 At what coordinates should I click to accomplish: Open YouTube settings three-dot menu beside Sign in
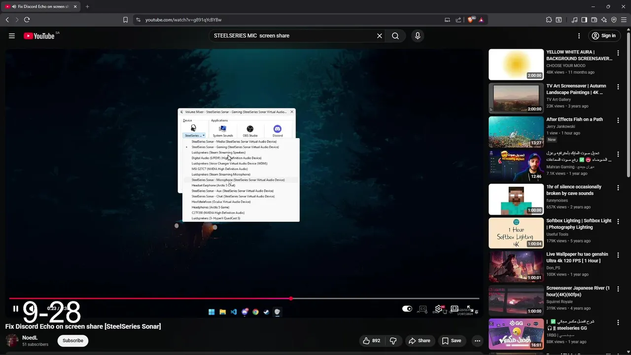click(x=579, y=35)
